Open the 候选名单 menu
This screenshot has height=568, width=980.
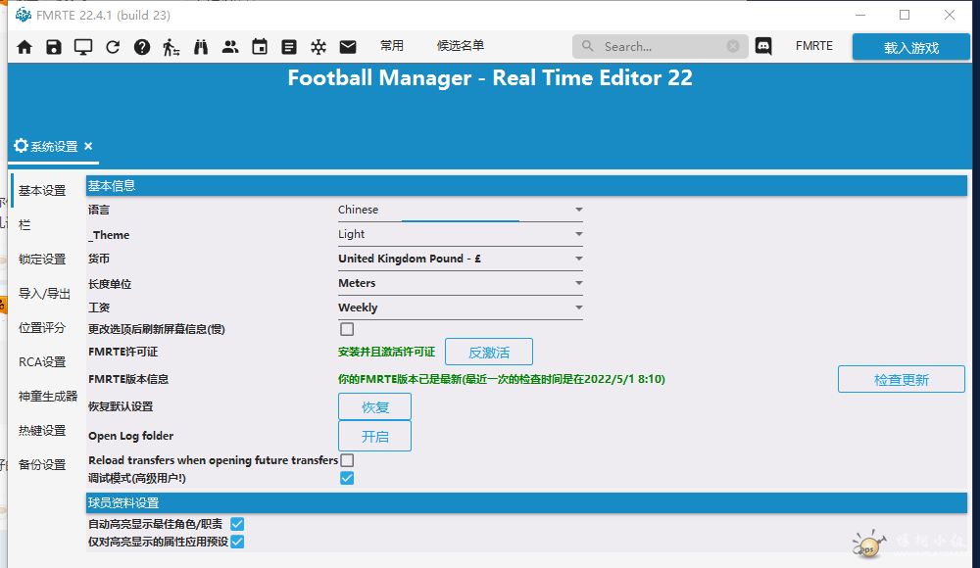tap(460, 46)
